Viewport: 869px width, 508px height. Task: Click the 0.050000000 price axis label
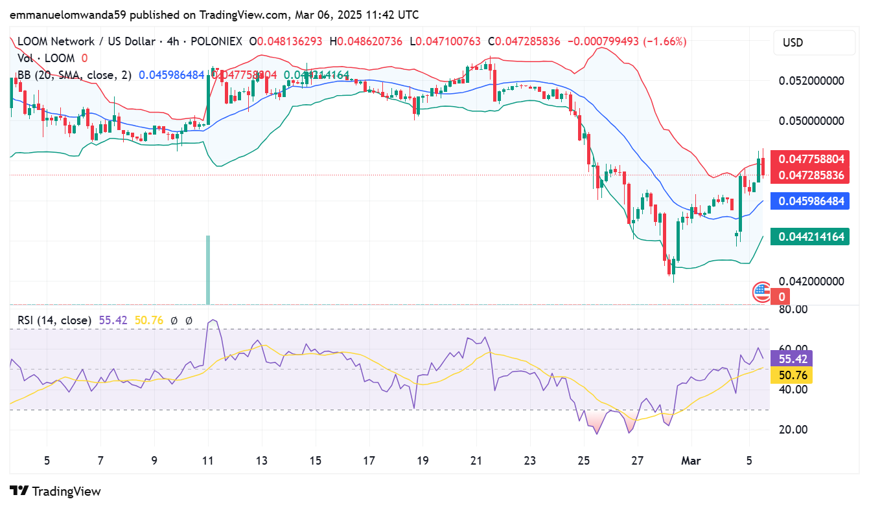(x=811, y=121)
